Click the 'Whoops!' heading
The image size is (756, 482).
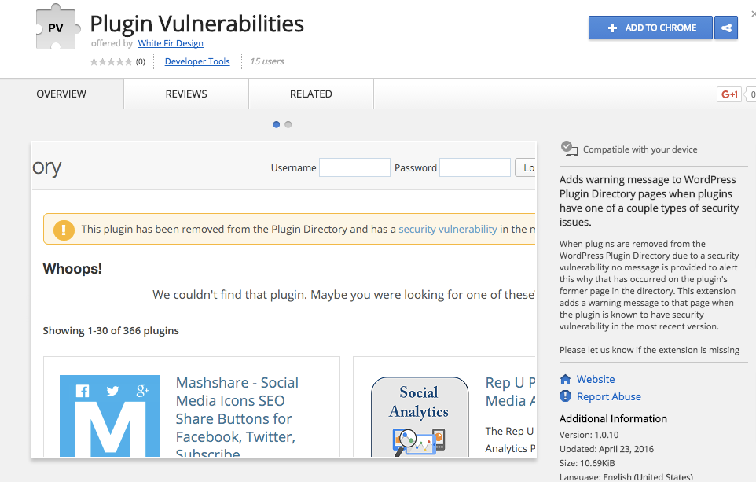point(72,269)
